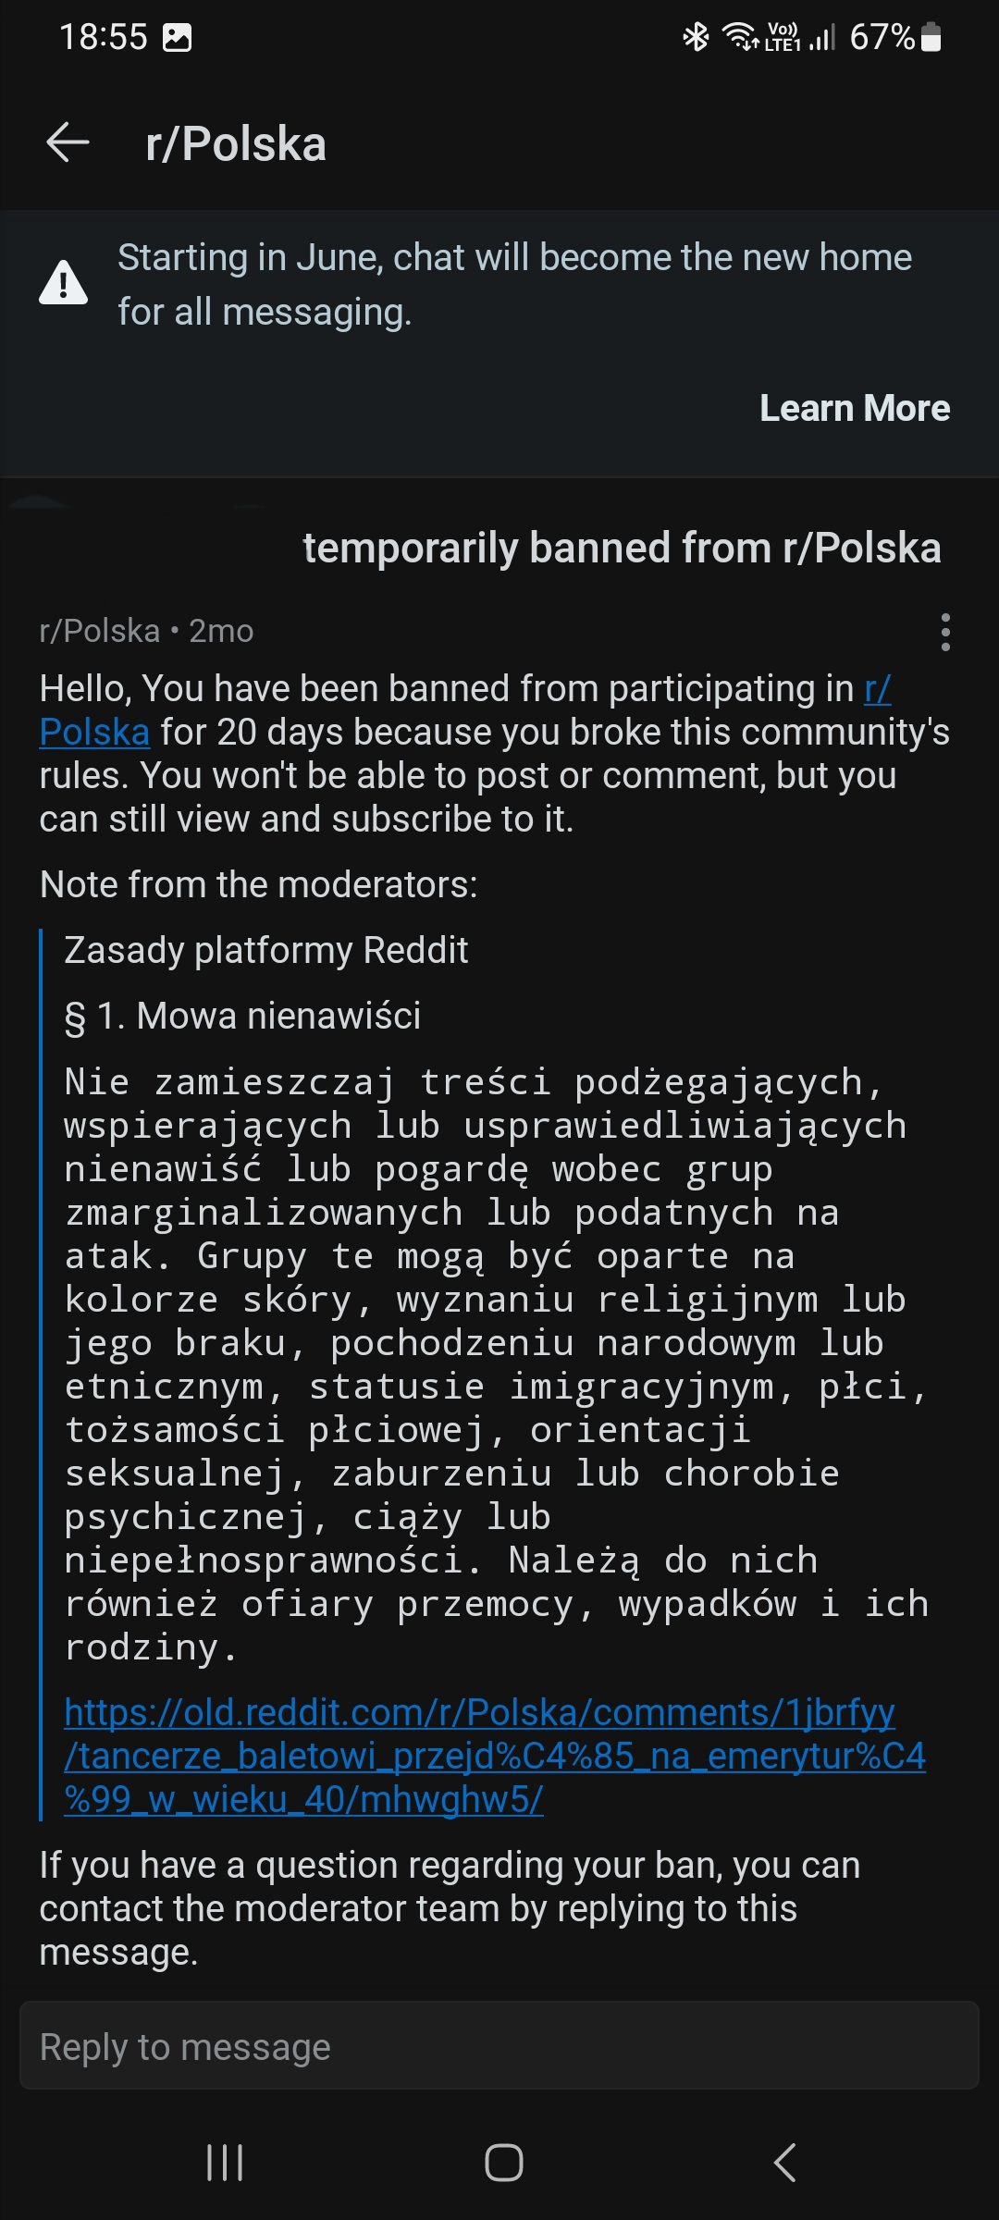Tap the screenshot image icon in the status bar
Screen dimensions: 999x2220
177,38
